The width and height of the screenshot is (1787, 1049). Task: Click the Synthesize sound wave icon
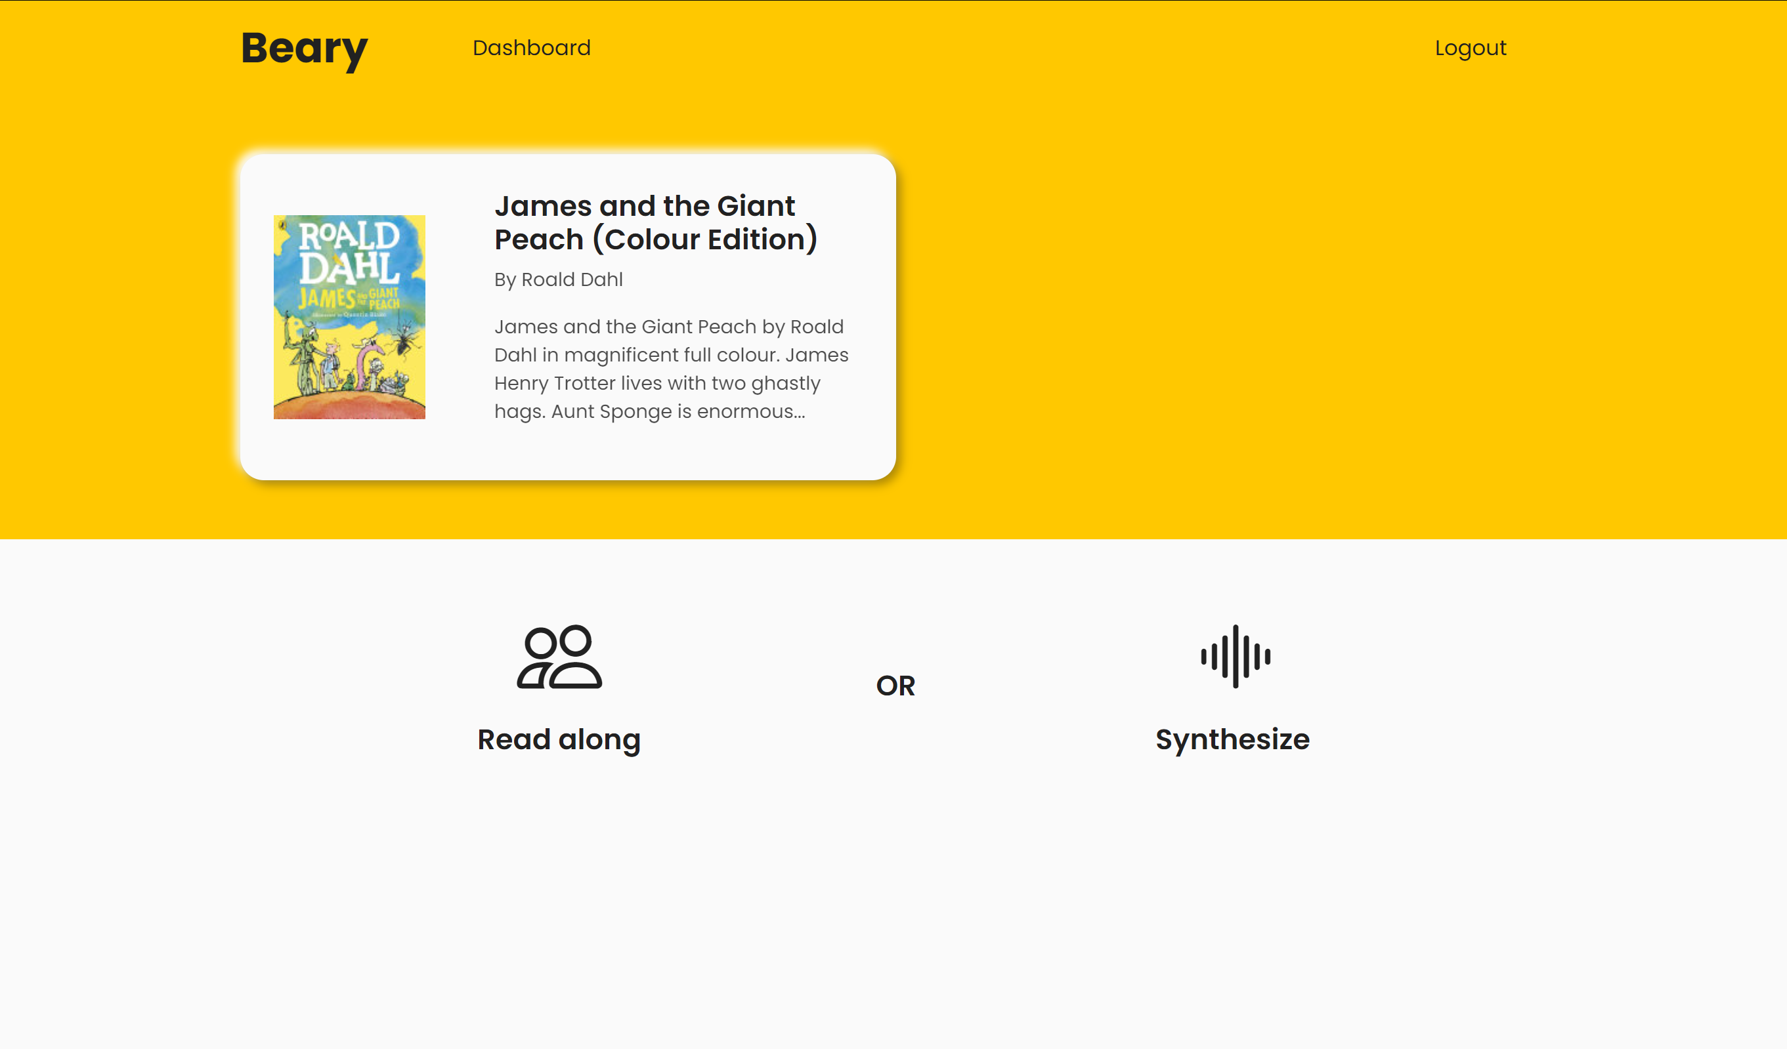(x=1236, y=656)
